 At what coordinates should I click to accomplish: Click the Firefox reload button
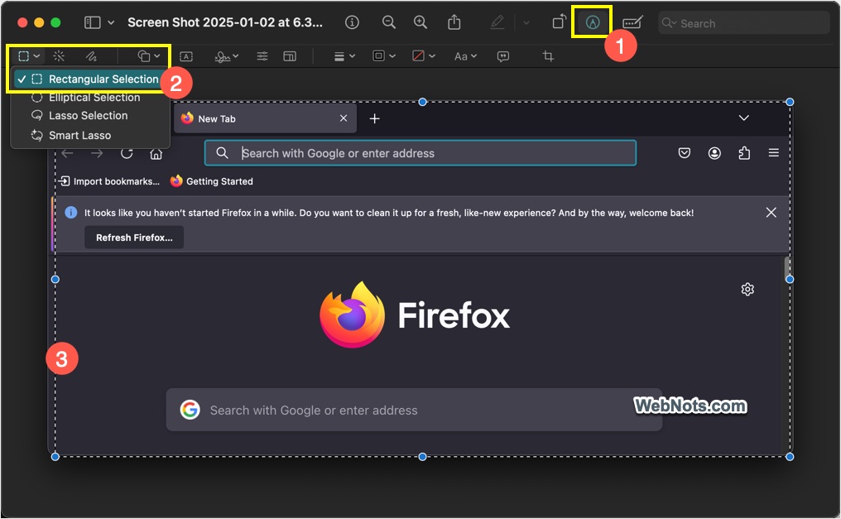click(127, 153)
